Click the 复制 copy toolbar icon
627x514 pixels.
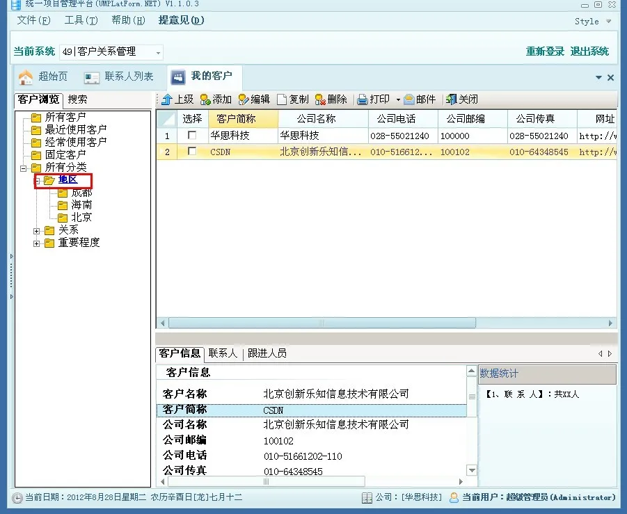[282, 99]
